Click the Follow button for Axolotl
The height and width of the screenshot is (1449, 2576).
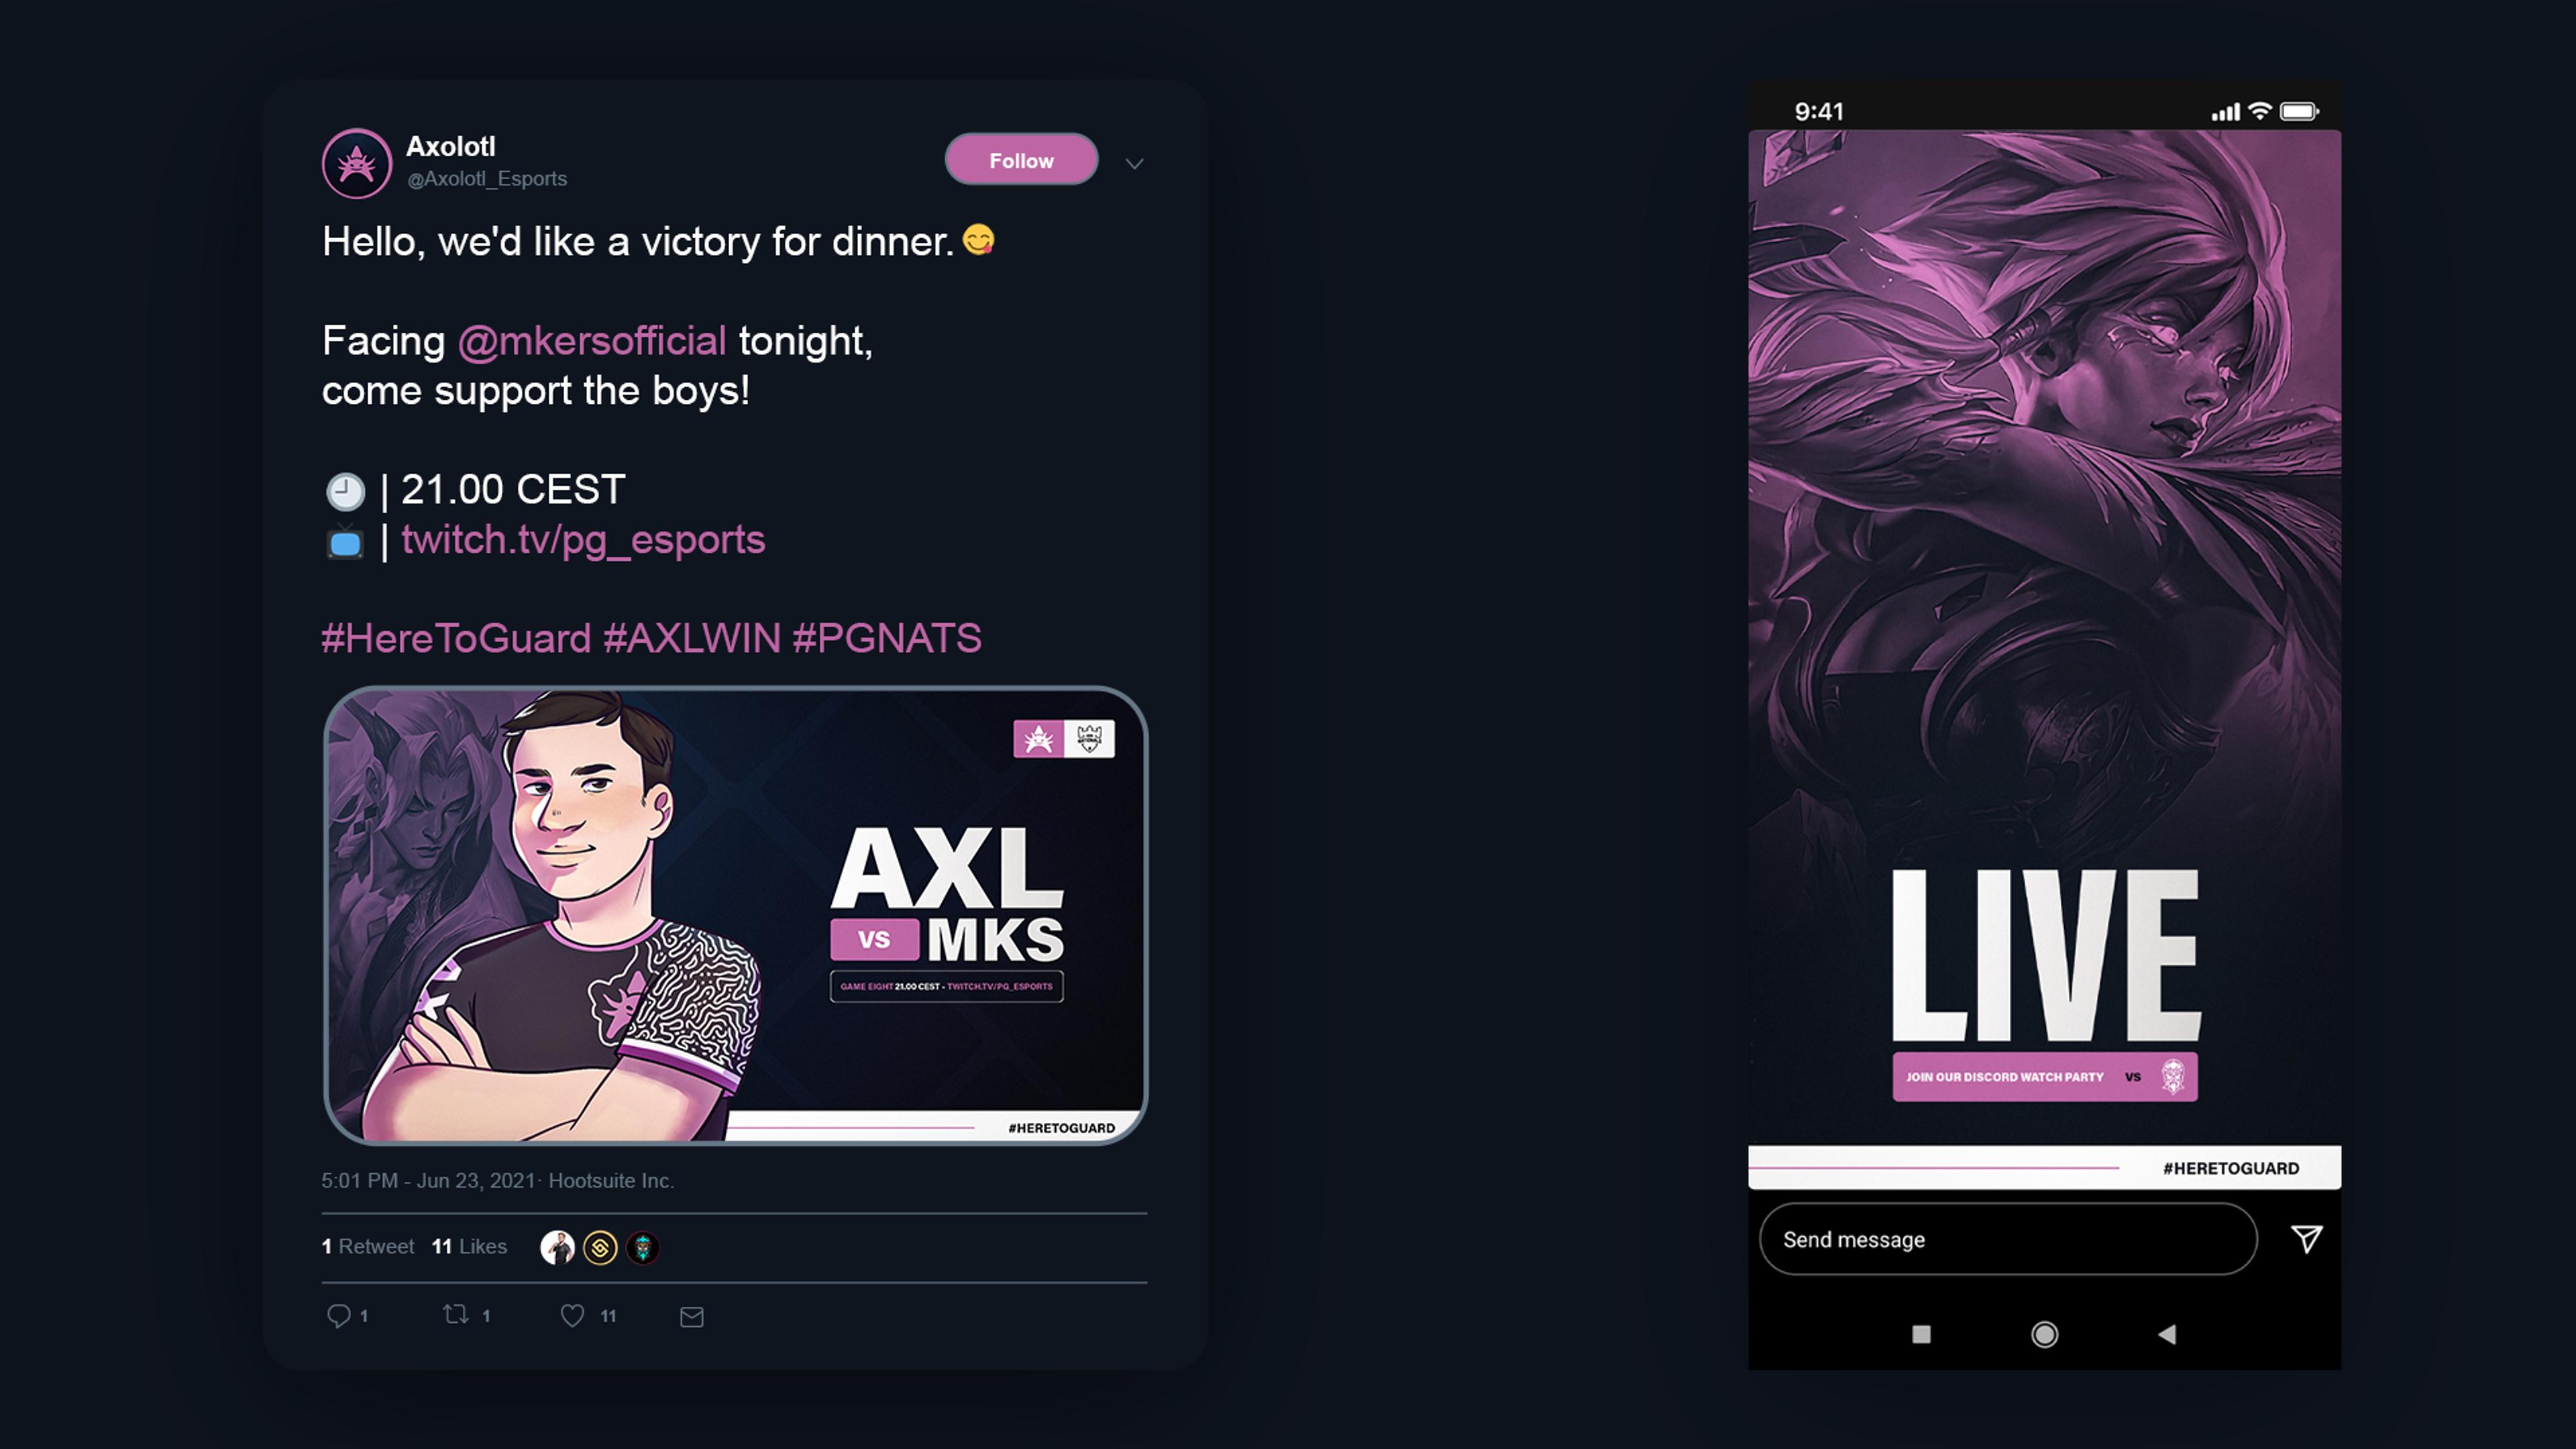1022,159
